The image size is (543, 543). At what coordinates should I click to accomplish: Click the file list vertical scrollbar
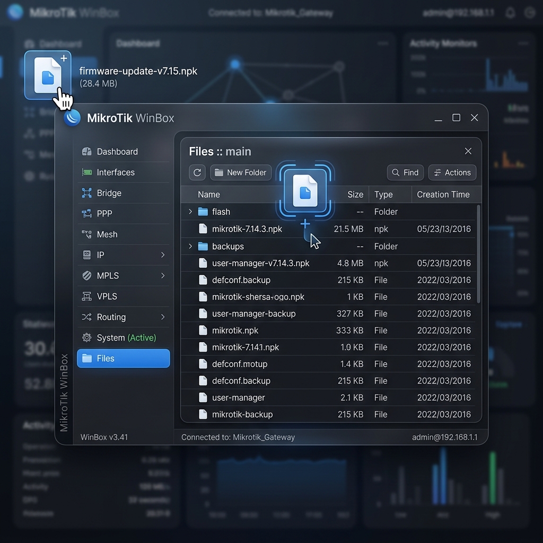(479, 255)
